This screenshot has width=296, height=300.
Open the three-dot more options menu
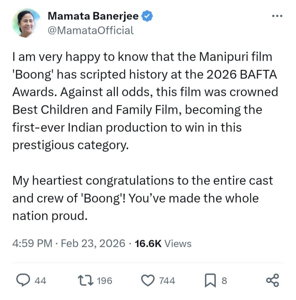277,16
